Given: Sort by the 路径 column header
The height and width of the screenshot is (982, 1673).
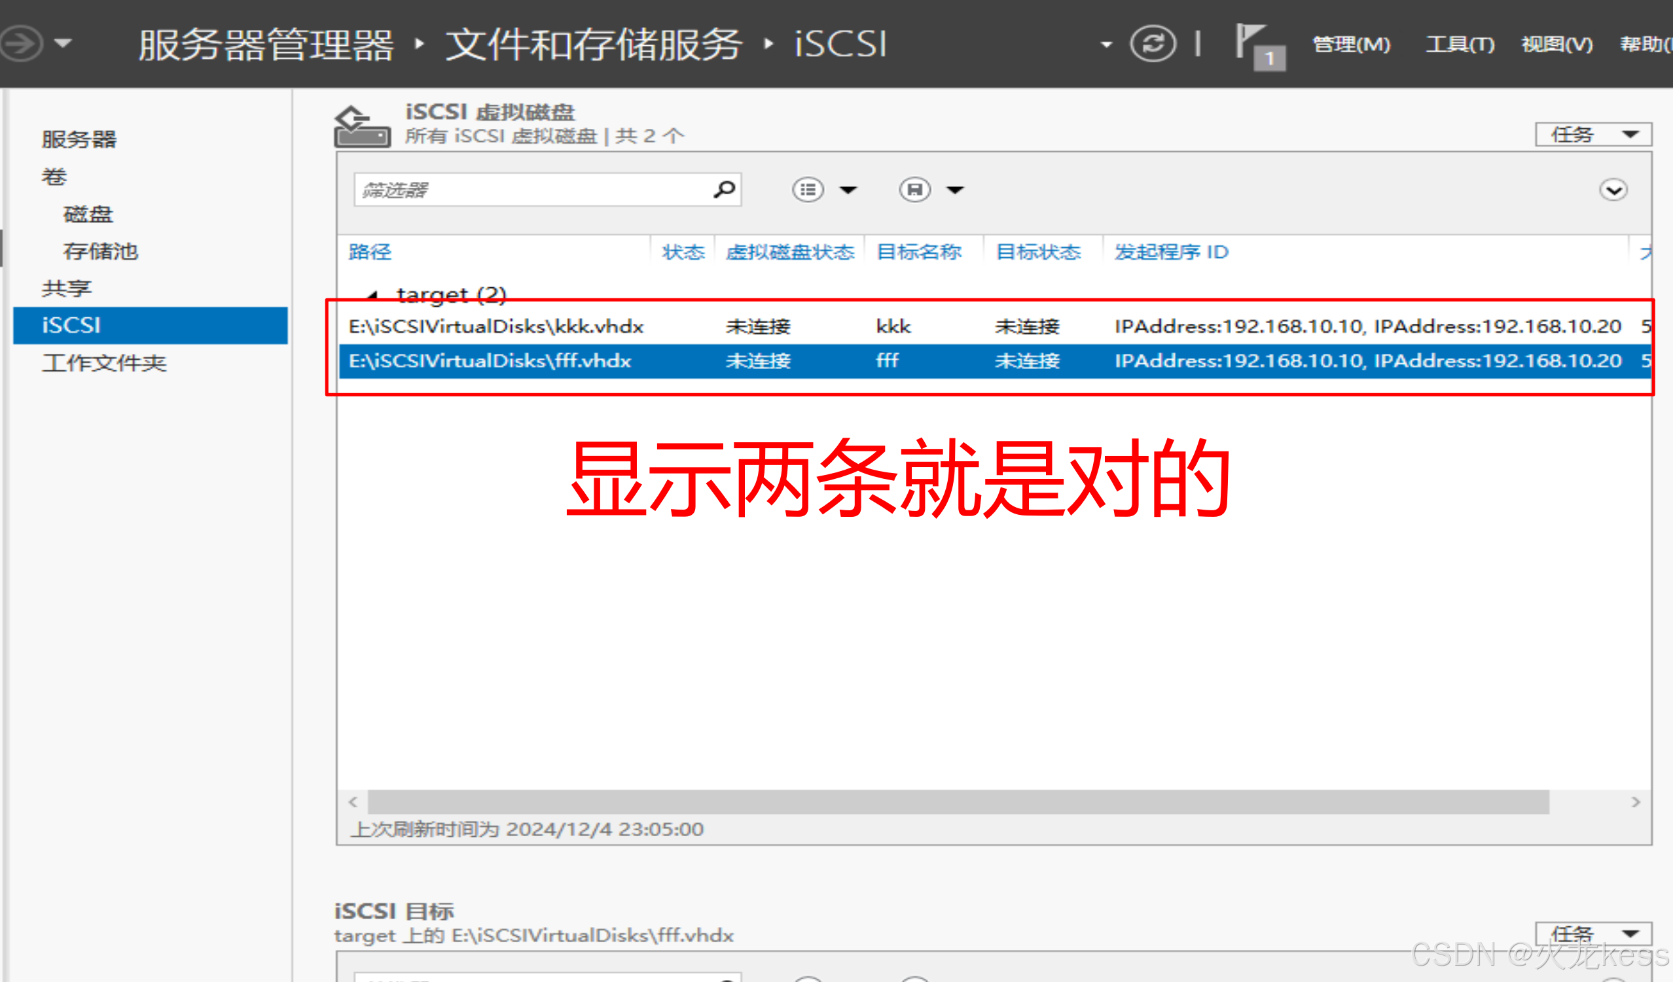Looking at the screenshot, I should point(370,252).
